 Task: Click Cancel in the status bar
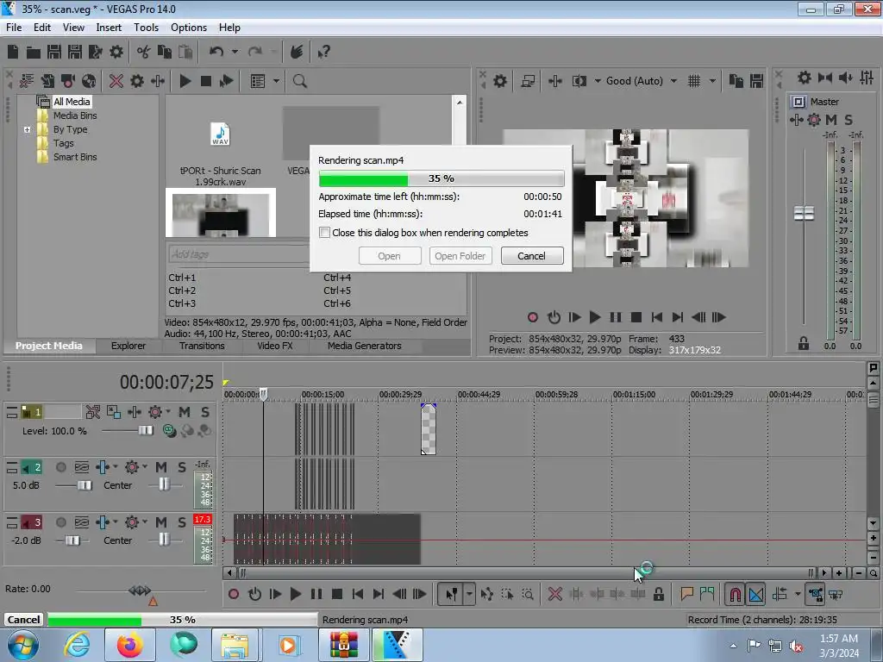click(23, 619)
